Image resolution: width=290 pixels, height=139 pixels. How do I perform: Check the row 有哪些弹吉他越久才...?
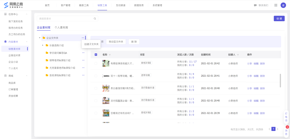point(96,63)
